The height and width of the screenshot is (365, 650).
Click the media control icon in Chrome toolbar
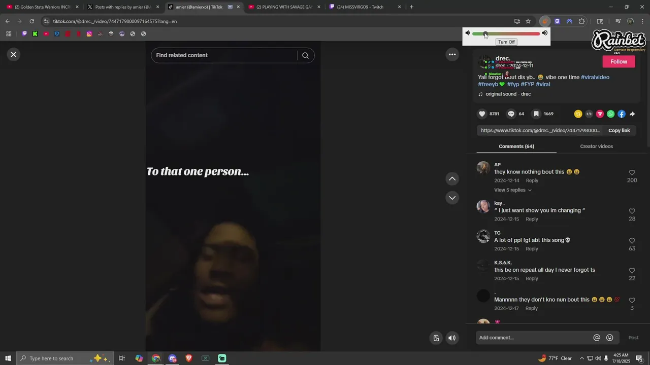point(618,21)
